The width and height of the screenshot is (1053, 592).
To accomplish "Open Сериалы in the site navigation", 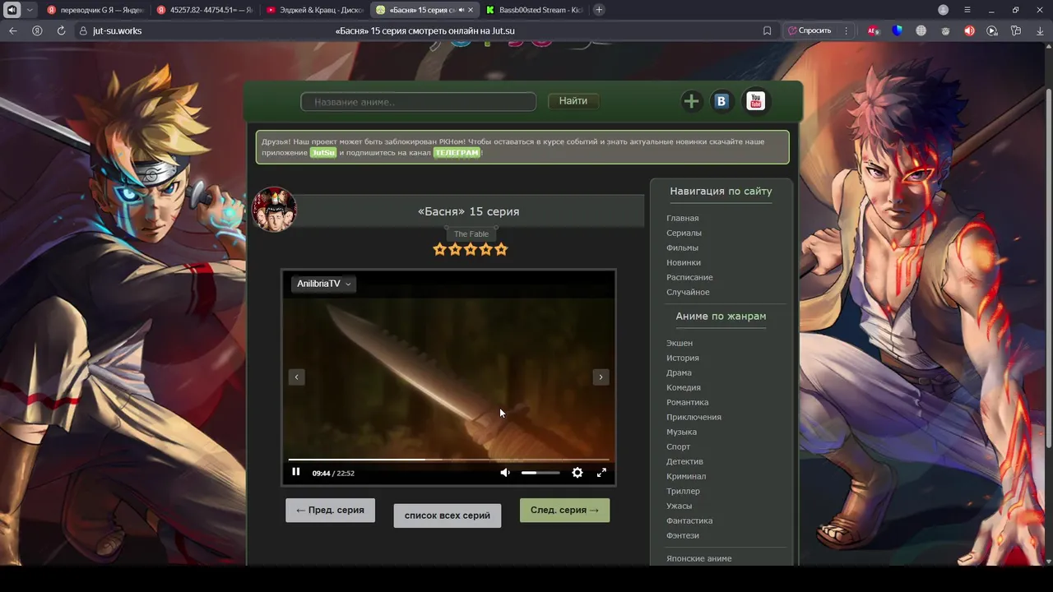I will pos(684,233).
